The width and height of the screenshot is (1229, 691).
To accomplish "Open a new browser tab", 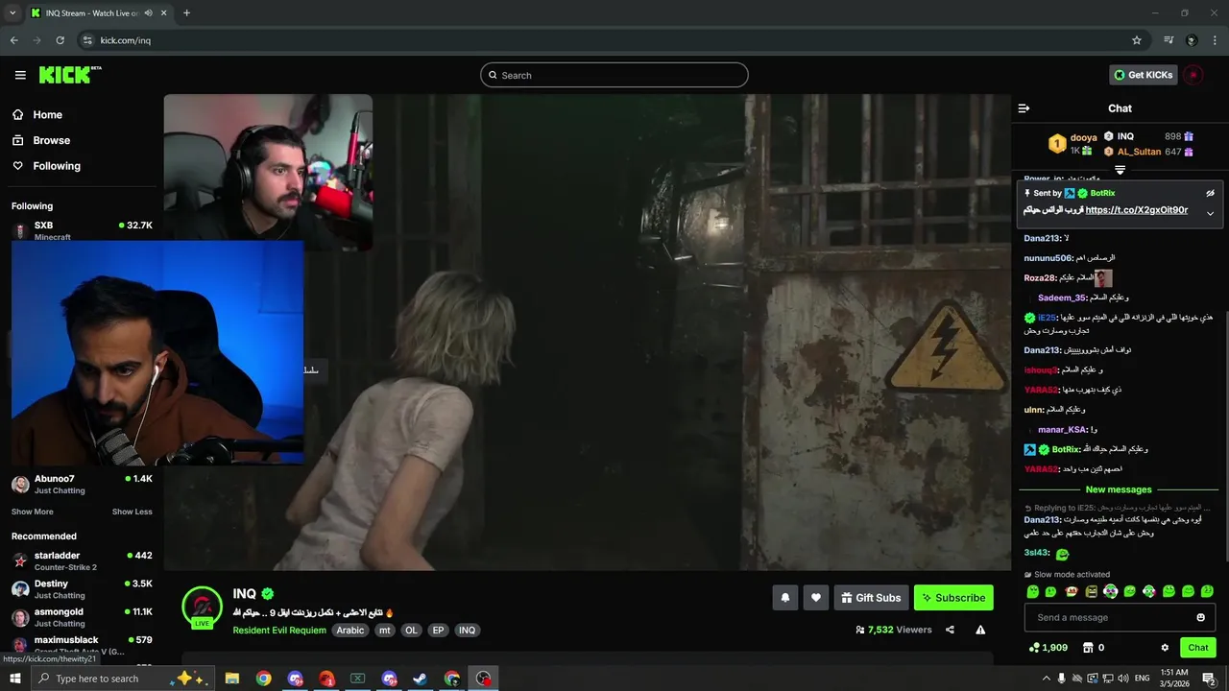I will coord(186,12).
